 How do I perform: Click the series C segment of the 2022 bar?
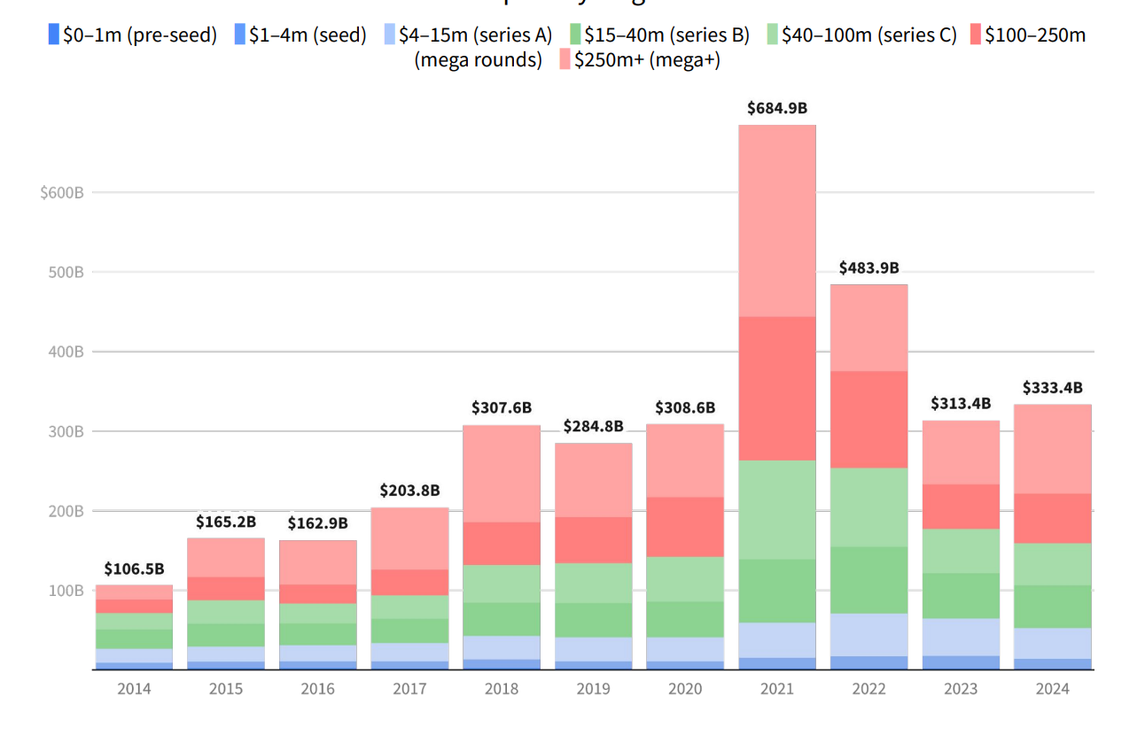tap(868, 507)
